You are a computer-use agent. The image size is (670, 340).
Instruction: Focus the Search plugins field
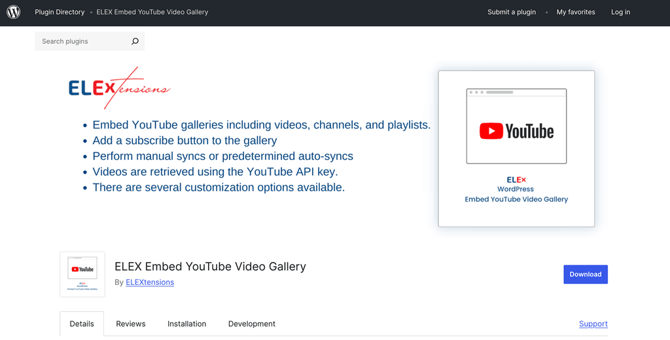(x=90, y=41)
